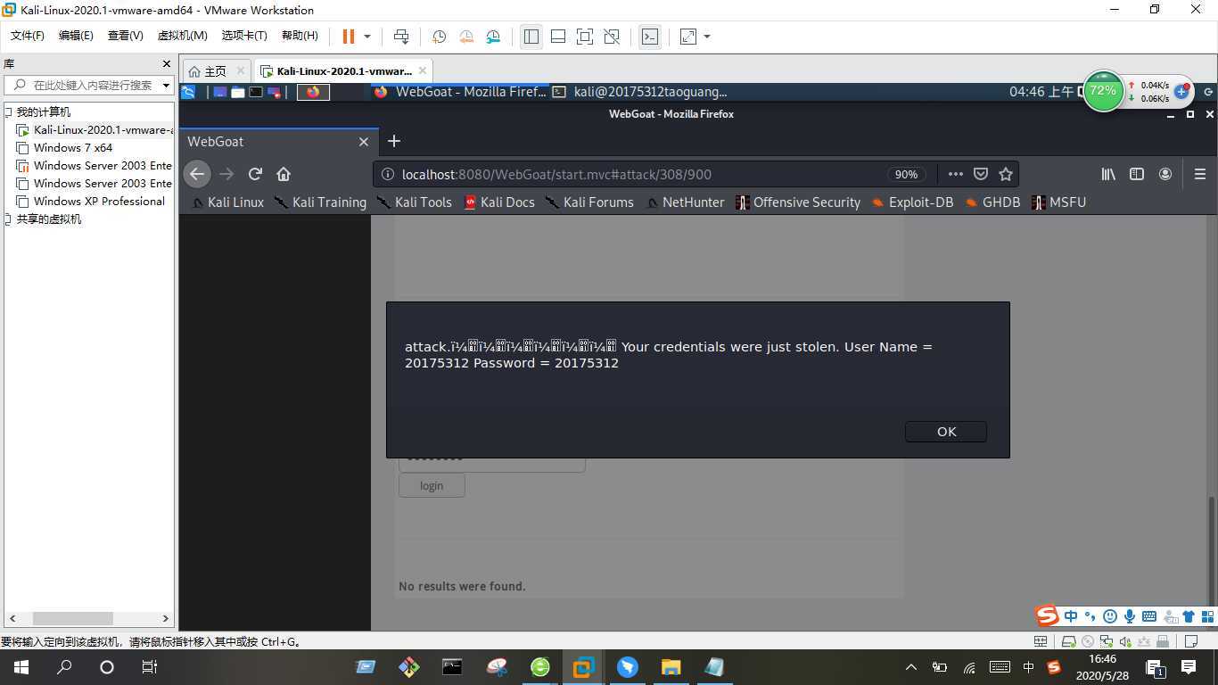The width and height of the screenshot is (1218, 685).
Task: Click OK in the stolen credentials dialog
Action: coord(946,432)
